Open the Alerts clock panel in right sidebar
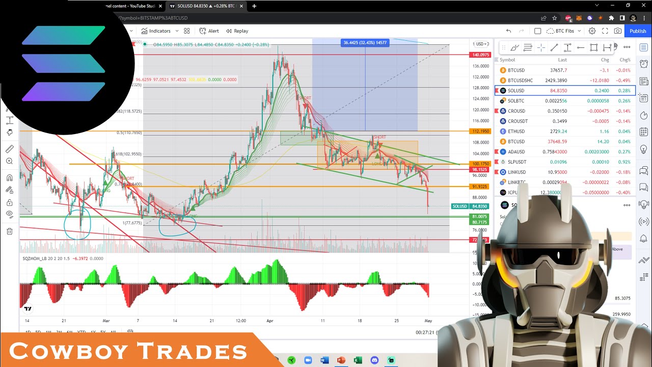652x367 pixels. tap(643, 64)
